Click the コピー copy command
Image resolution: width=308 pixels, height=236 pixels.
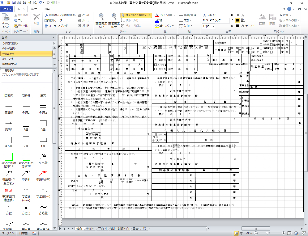(x=20, y=20)
